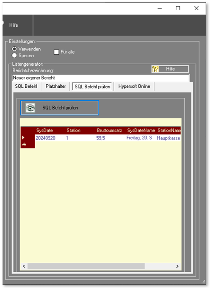The height and width of the screenshot is (288, 210).
Task: Click the Berichtsbezeichnung text field
Action: click(101, 78)
